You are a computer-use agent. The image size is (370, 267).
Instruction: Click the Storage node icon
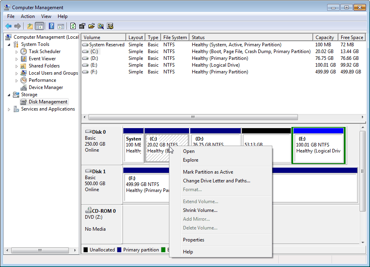(x=16, y=95)
